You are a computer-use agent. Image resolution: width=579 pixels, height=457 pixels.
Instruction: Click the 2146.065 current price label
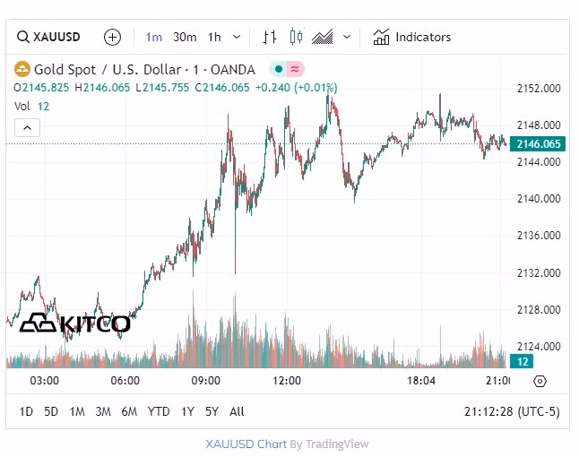click(539, 143)
